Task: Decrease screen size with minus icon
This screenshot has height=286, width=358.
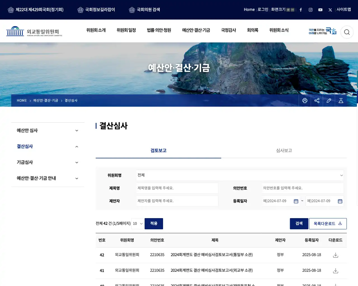Action: (x=293, y=10)
